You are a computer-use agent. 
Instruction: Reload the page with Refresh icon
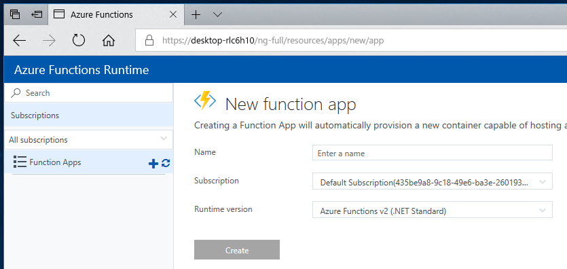pos(79,40)
